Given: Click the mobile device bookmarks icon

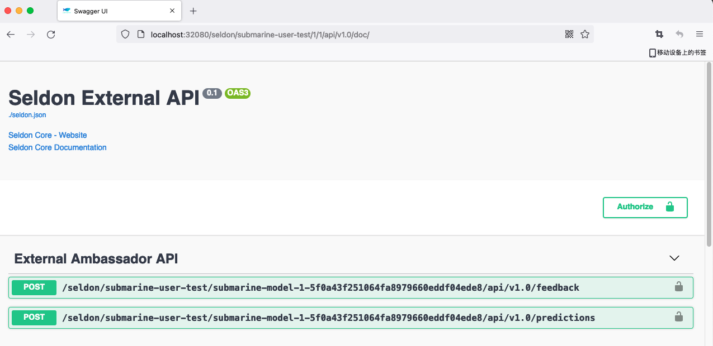Looking at the screenshot, I should tap(652, 52).
